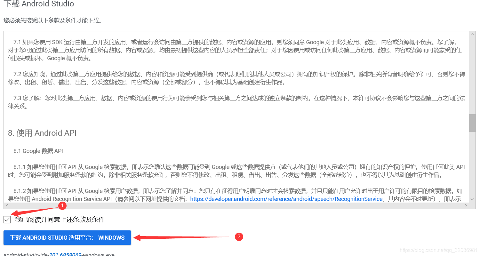The image size is (480, 256).
Task: Click the heading 8. 使用 Android API
Action: [42, 133]
